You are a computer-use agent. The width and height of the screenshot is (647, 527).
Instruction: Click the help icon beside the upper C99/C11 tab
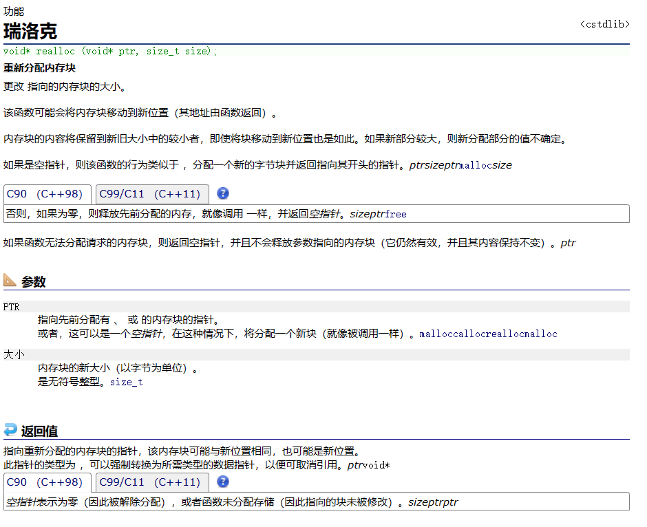[223, 193]
